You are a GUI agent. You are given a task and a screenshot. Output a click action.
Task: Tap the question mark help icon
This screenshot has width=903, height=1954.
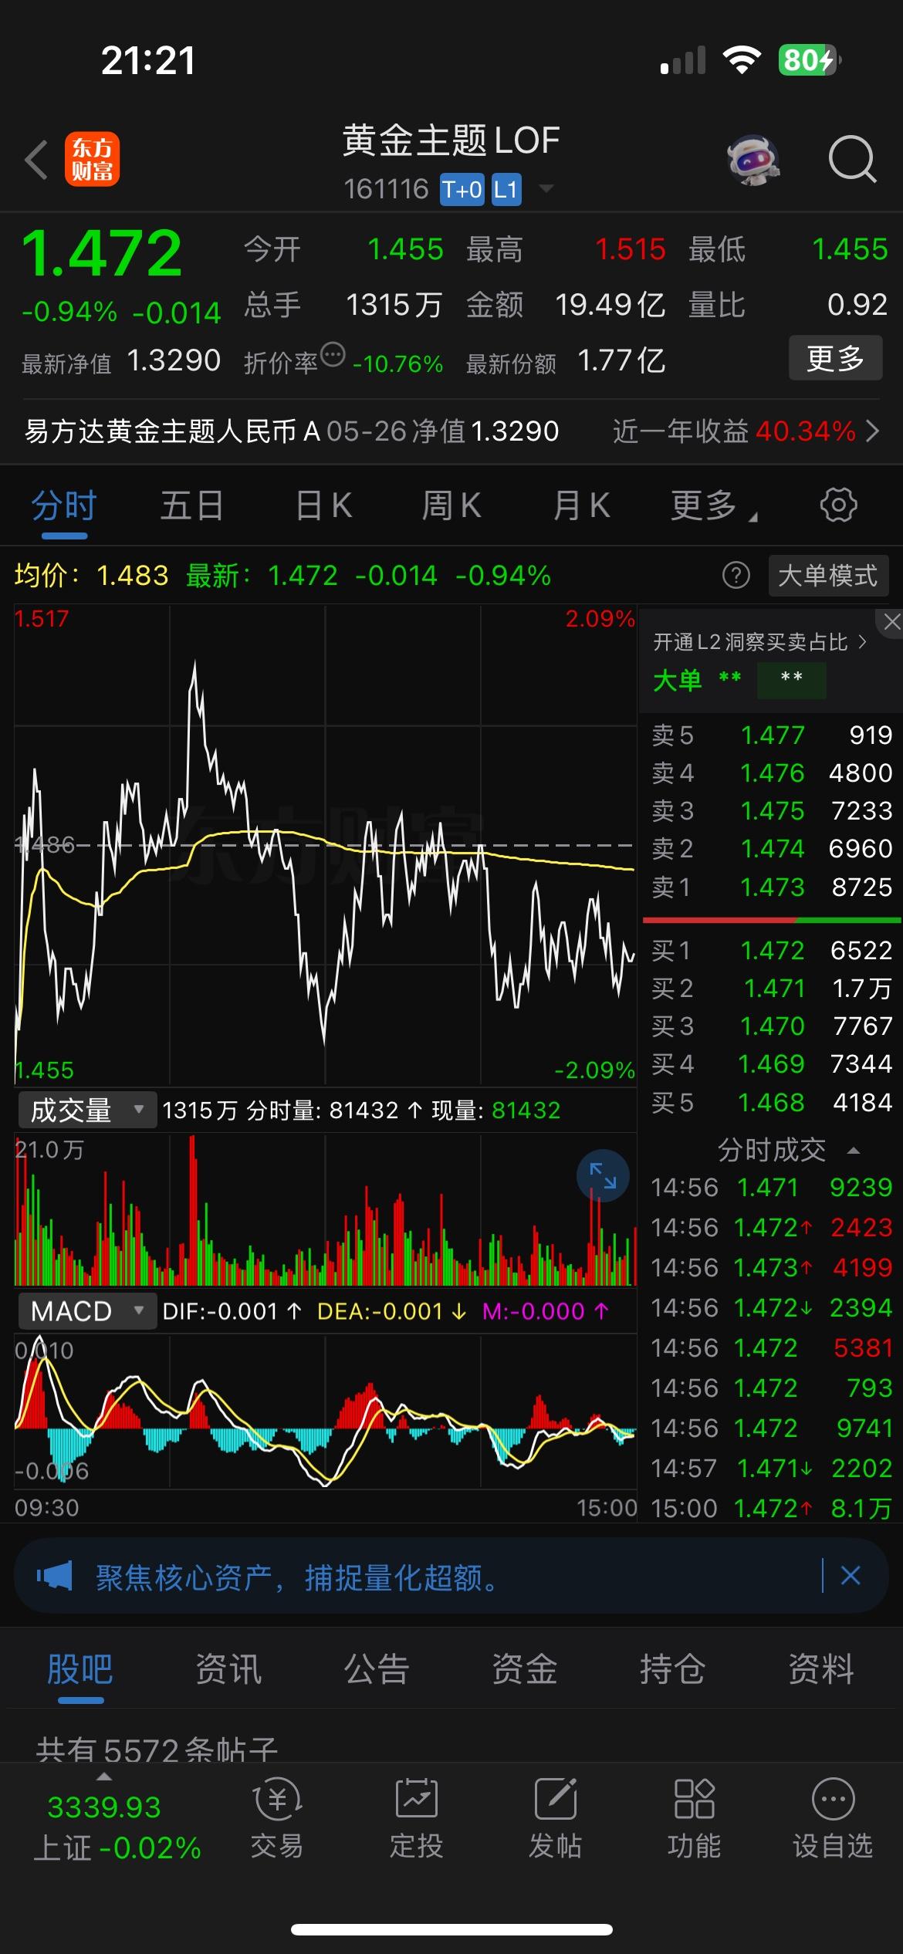click(x=736, y=576)
